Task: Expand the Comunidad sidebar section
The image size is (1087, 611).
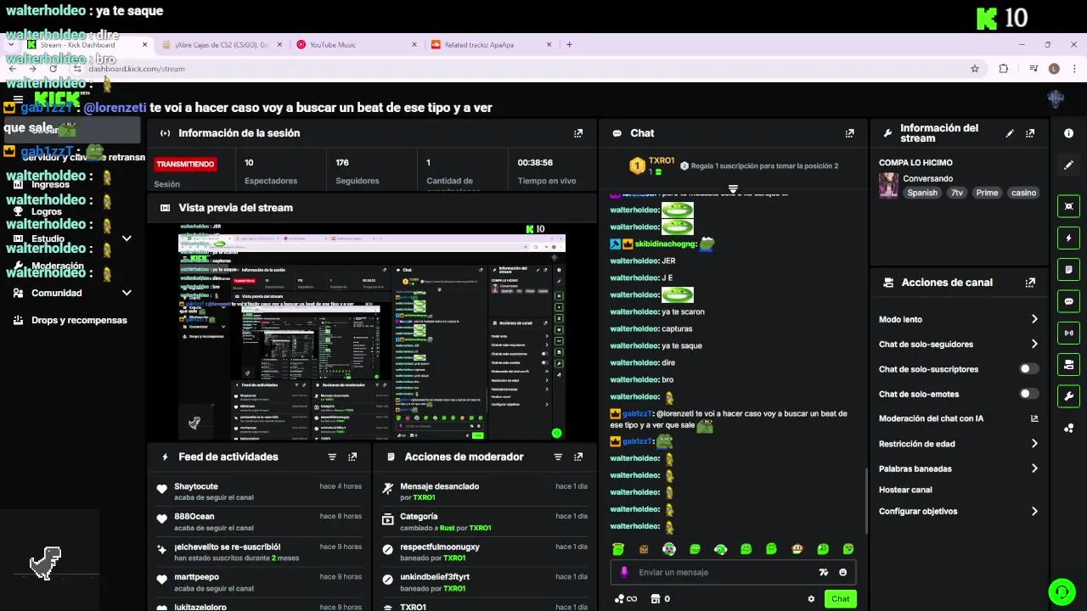Action: click(127, 293)
